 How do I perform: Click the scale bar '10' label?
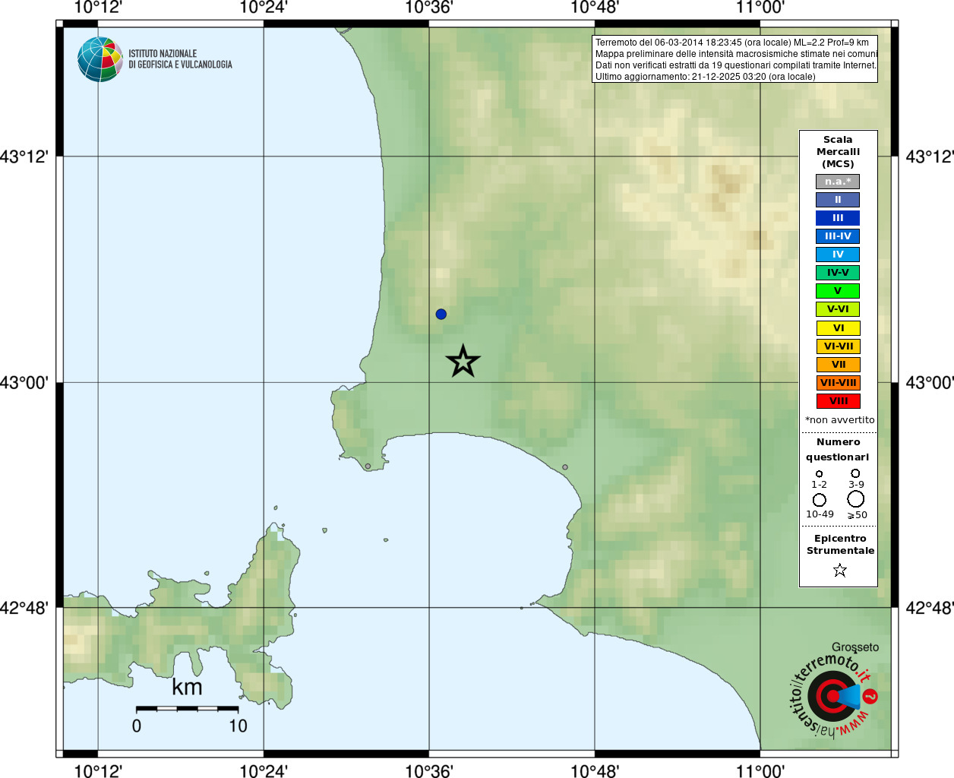(238, 726)
